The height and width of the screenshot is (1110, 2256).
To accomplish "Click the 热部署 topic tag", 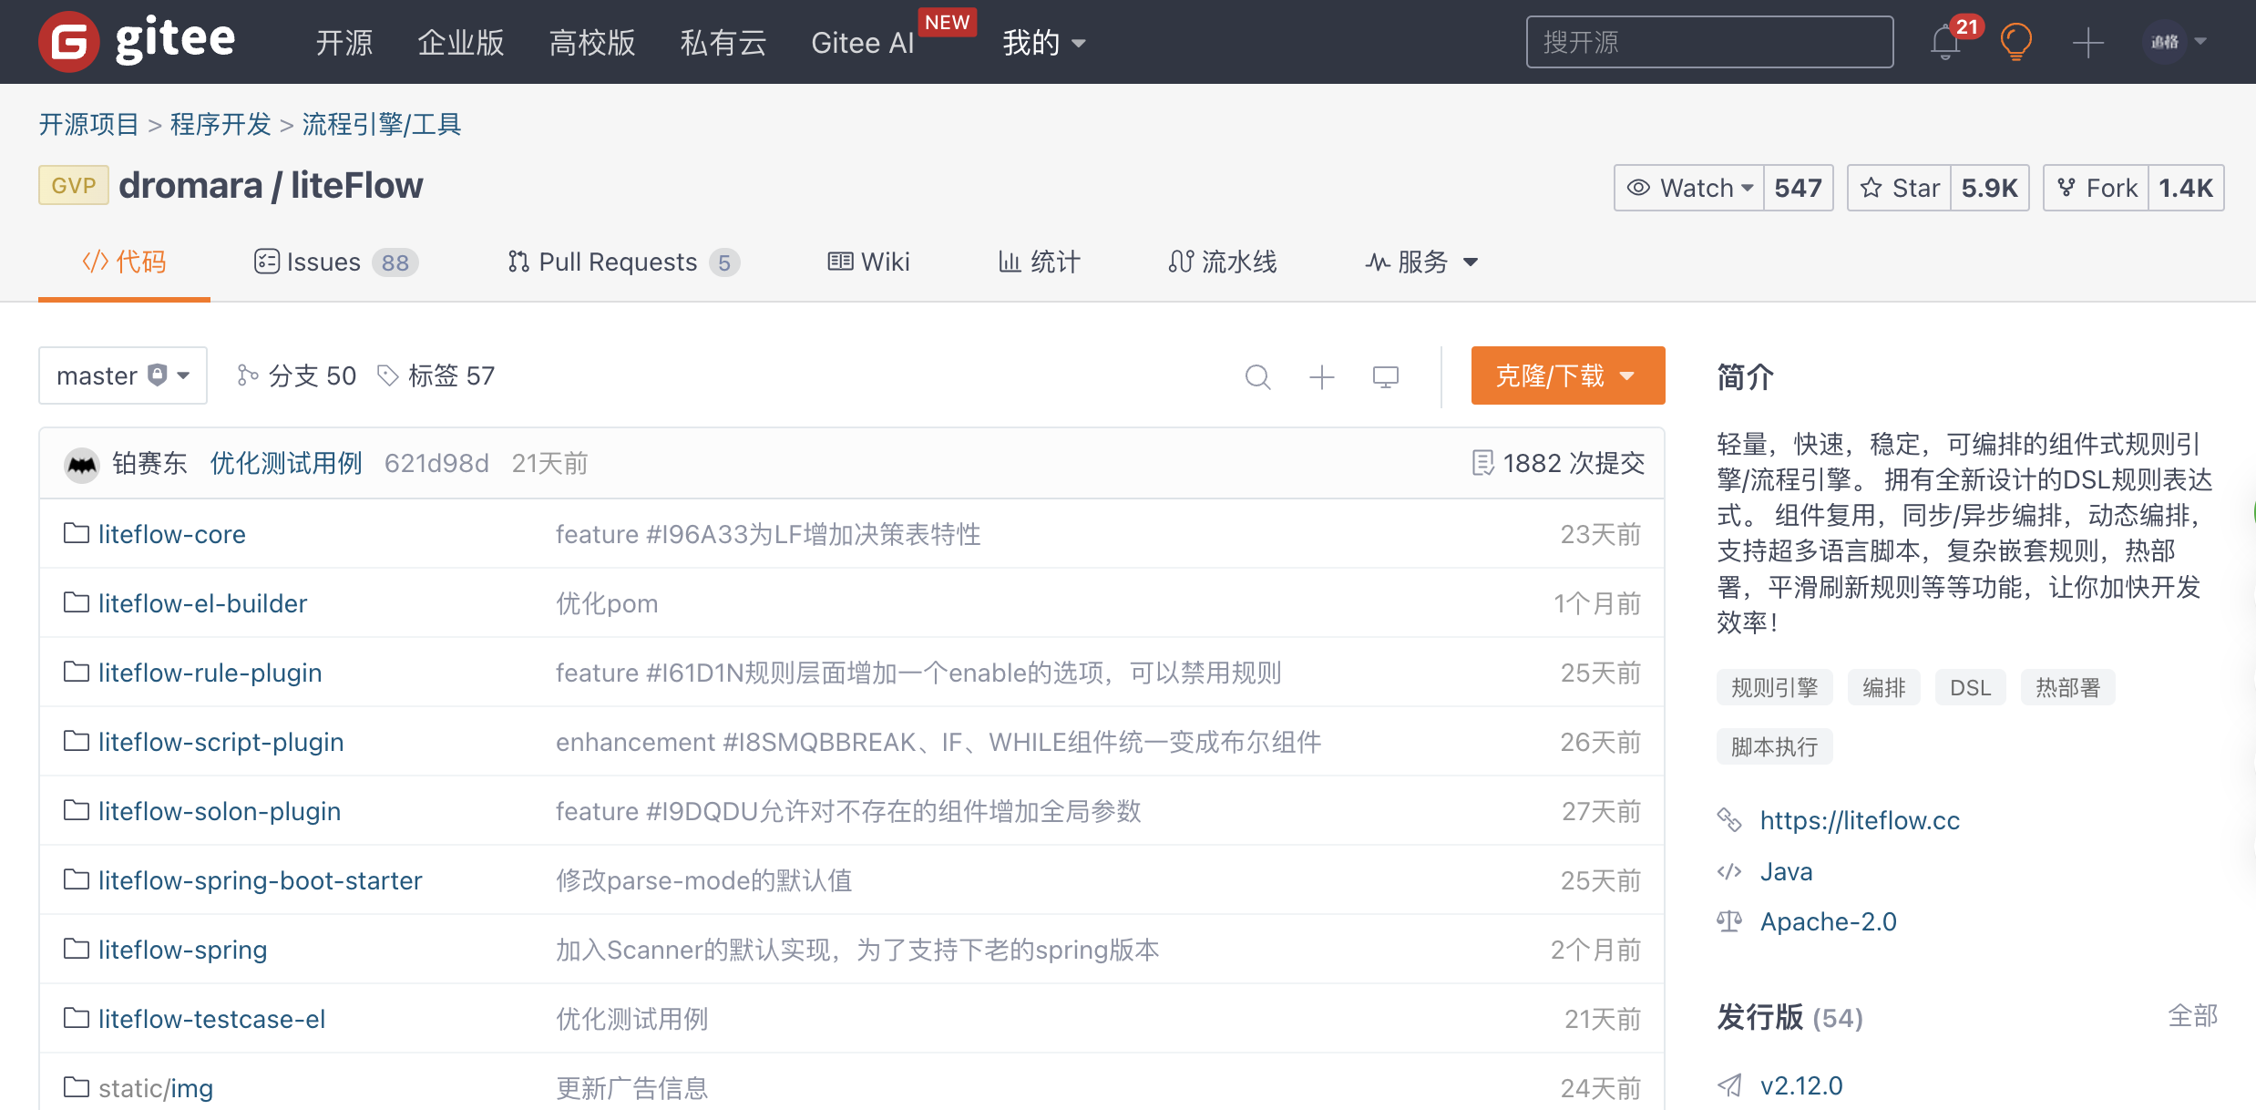I will pos(2068,687).
